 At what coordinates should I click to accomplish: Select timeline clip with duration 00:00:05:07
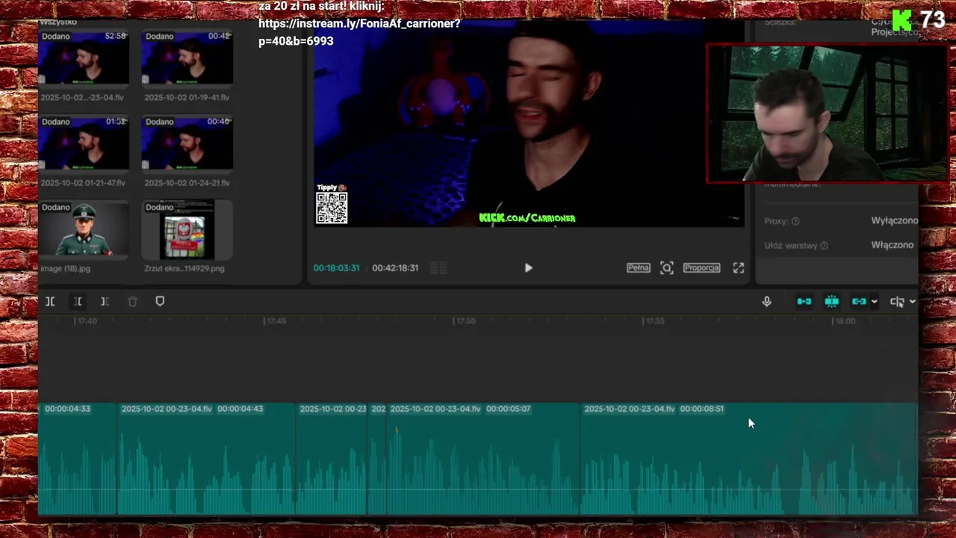click(x=483, y=460)
